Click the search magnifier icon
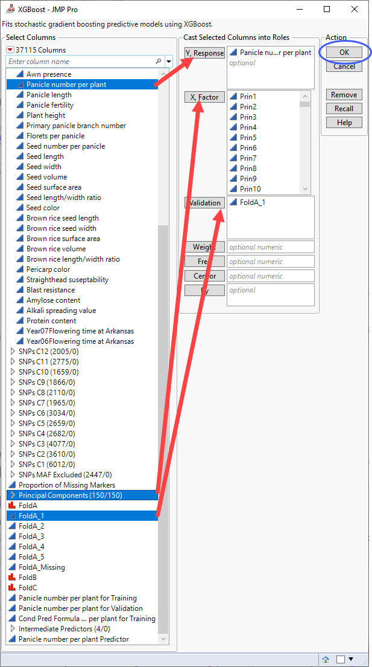372x667 pixels. coord(159,62)
